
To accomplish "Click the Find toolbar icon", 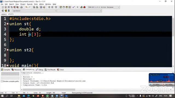I will pyautogui.click(x=34, y=7).
